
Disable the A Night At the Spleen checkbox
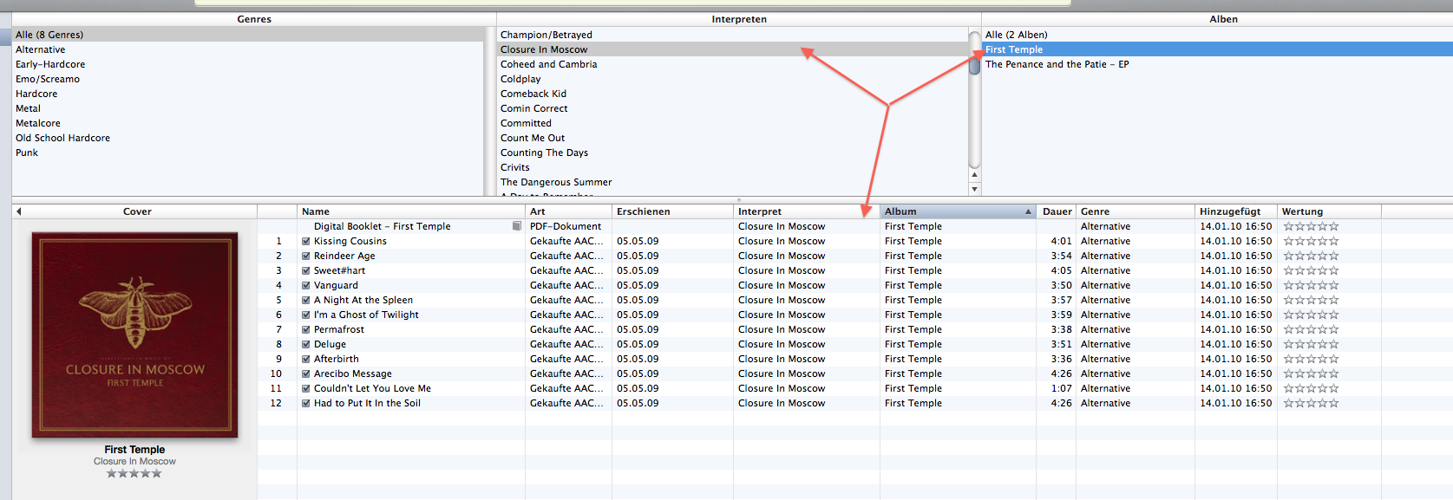(306, 300)
